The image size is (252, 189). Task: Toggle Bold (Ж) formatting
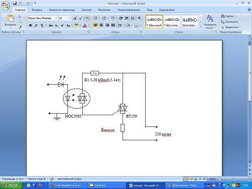pos(30,26)
